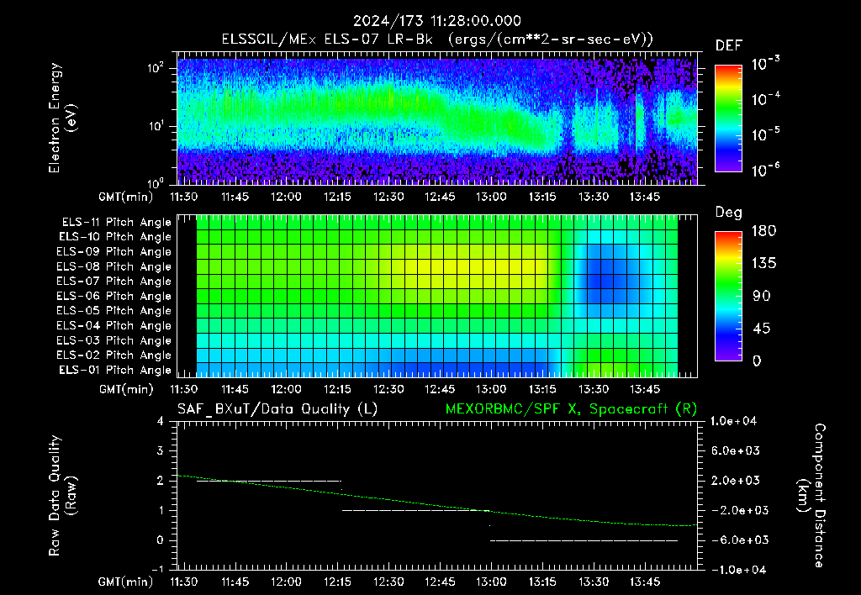Click the GMT(min) label under the energy spectrogram
This screenshot has height=595, width=861.
pyautogui.click(x=126, y=197)
